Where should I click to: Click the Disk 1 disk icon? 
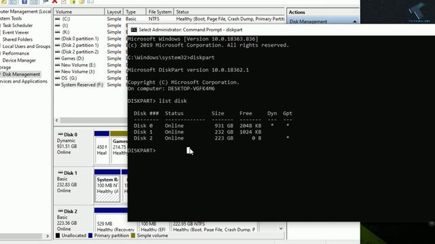[x=60, y=173]
